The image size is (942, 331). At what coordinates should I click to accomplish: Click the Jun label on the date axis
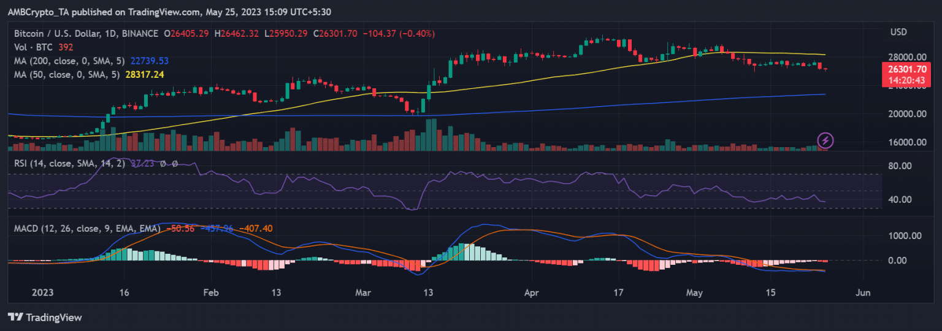[863, 292]
